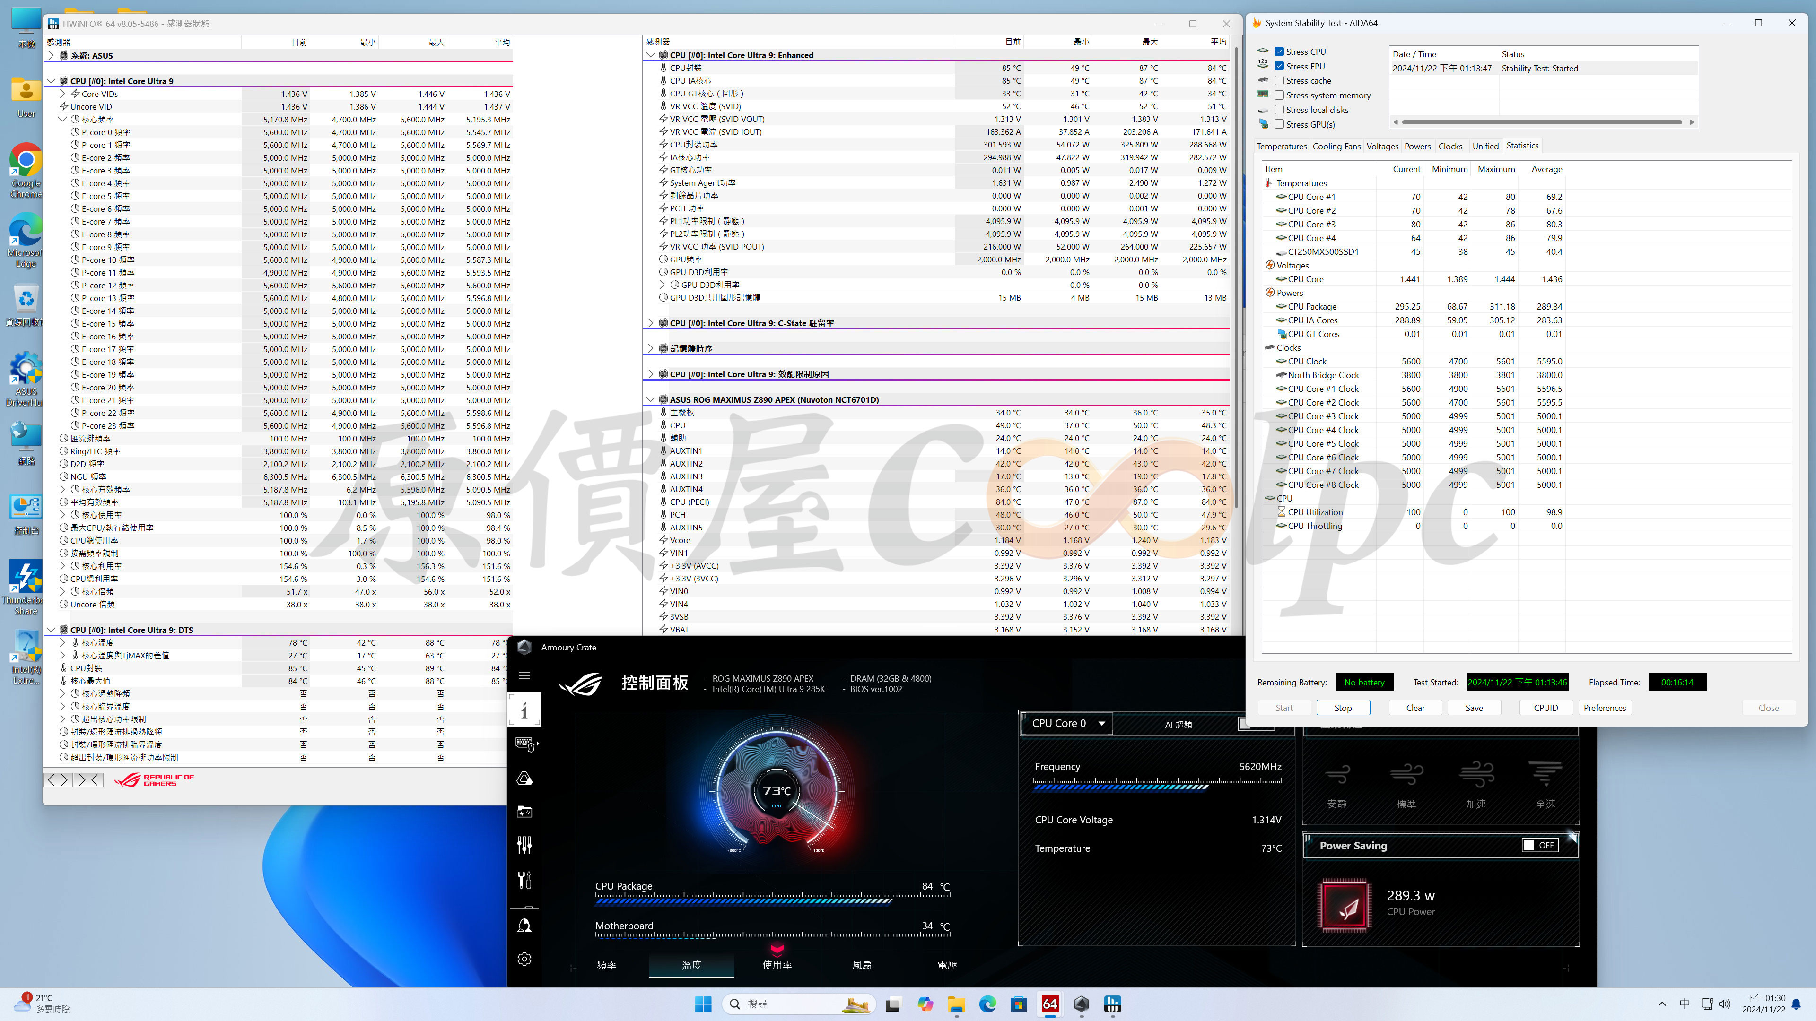
Task: Click the expand columns arrows button in HWiNFO
Action: pyautogui.click(x=58, y=779)
